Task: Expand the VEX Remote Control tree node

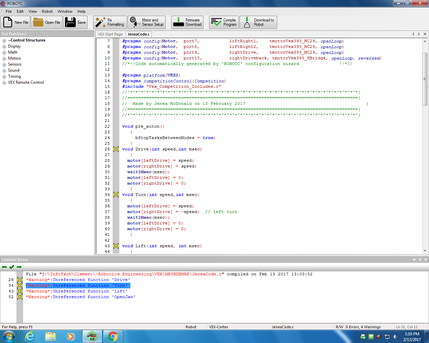Action: tap(4, 83)
